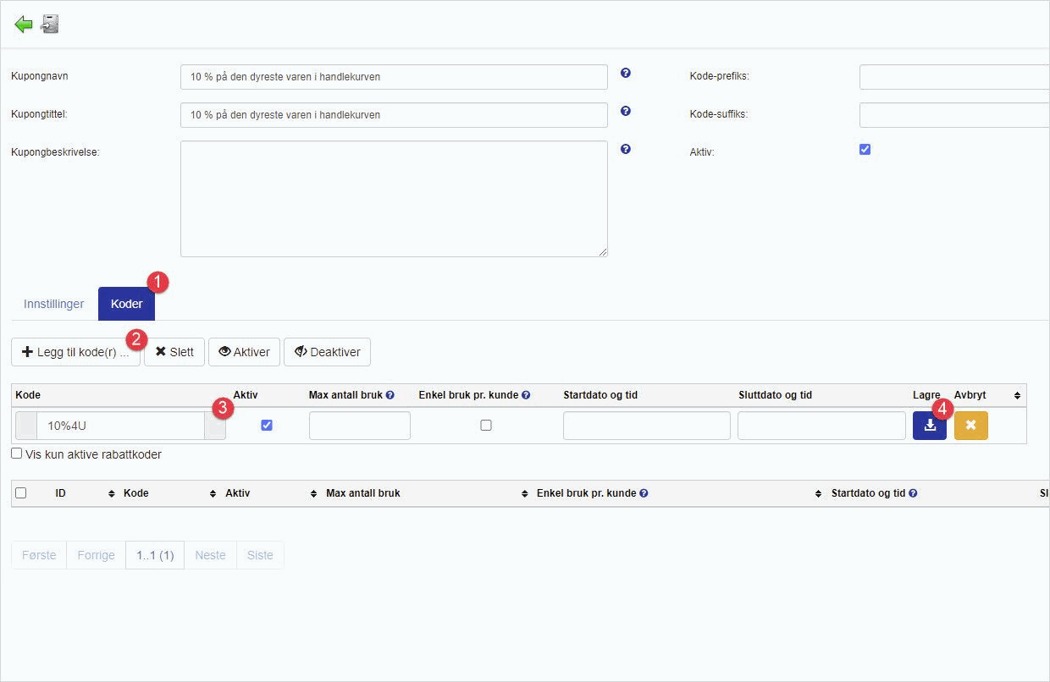
Task: Open help icon beside Kupongnavn field
Action: pos(626,74)
